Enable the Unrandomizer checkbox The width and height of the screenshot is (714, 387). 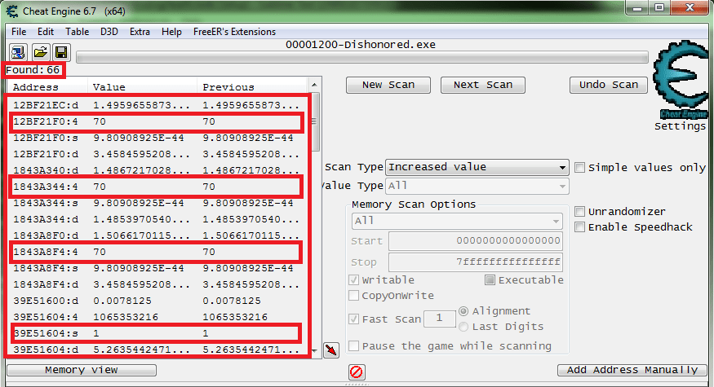tap(579, 212)
